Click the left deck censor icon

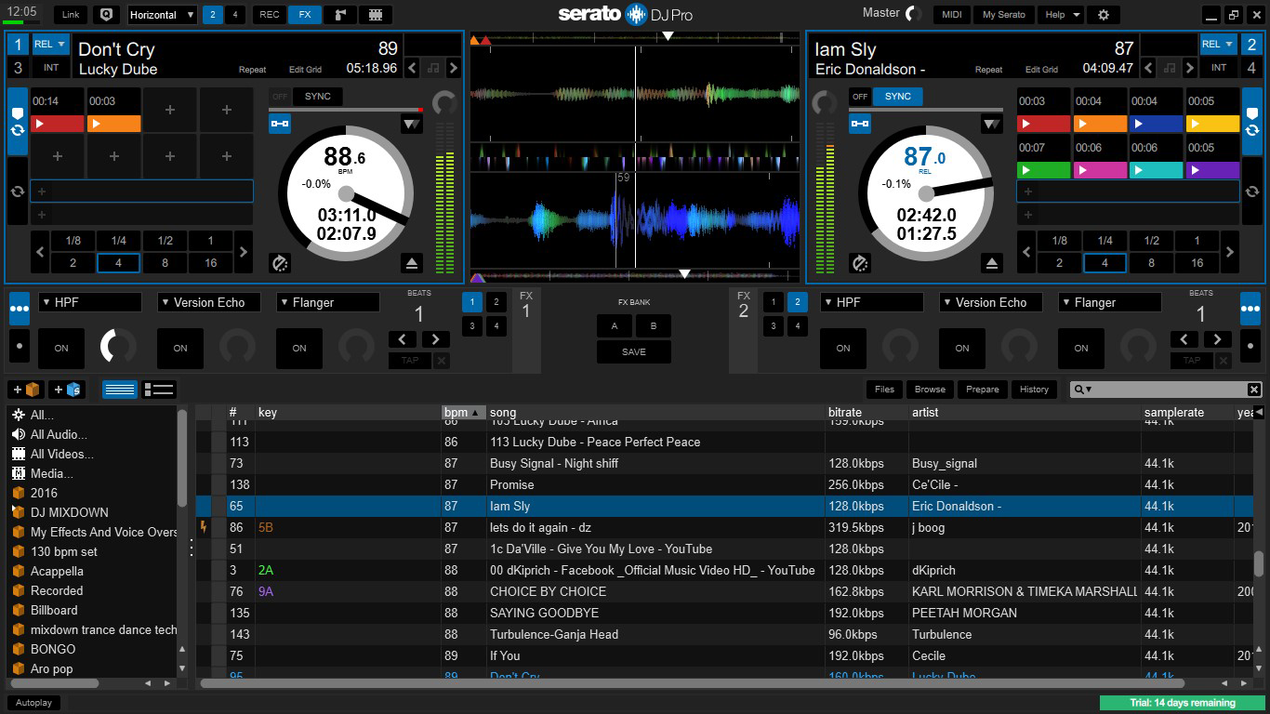coord(280,264)
